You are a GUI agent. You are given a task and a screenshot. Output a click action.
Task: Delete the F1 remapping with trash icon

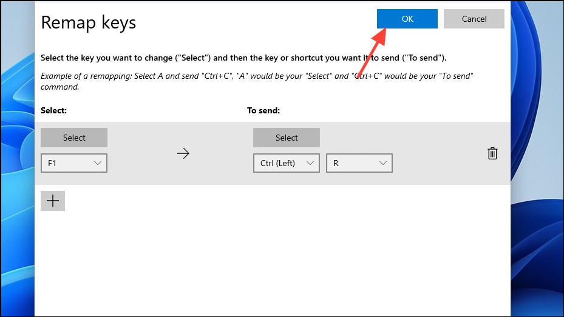(492, 153)
